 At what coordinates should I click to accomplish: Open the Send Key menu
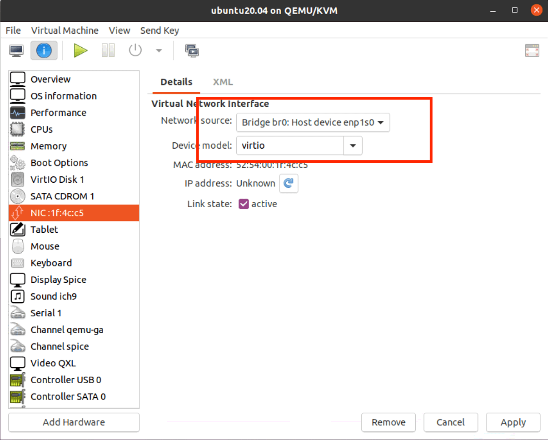coord(159,30)
